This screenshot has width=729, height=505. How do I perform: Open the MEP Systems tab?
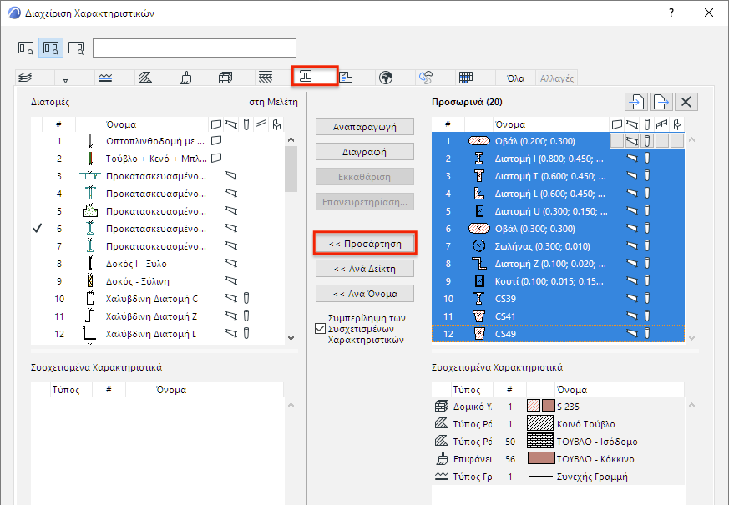point(426,78)
